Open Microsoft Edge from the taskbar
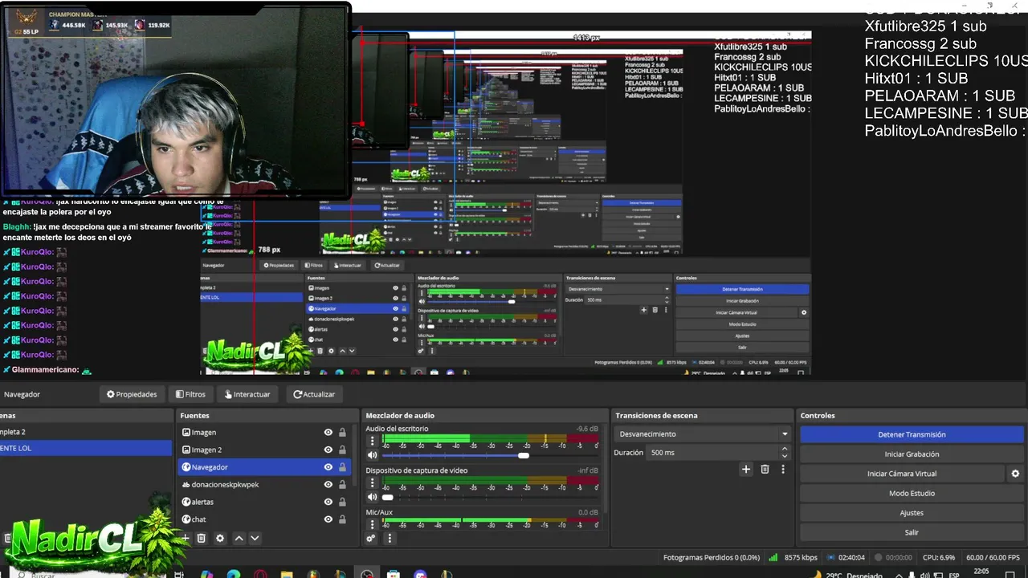Screen dimensions: 1028x578 (233, 574)
